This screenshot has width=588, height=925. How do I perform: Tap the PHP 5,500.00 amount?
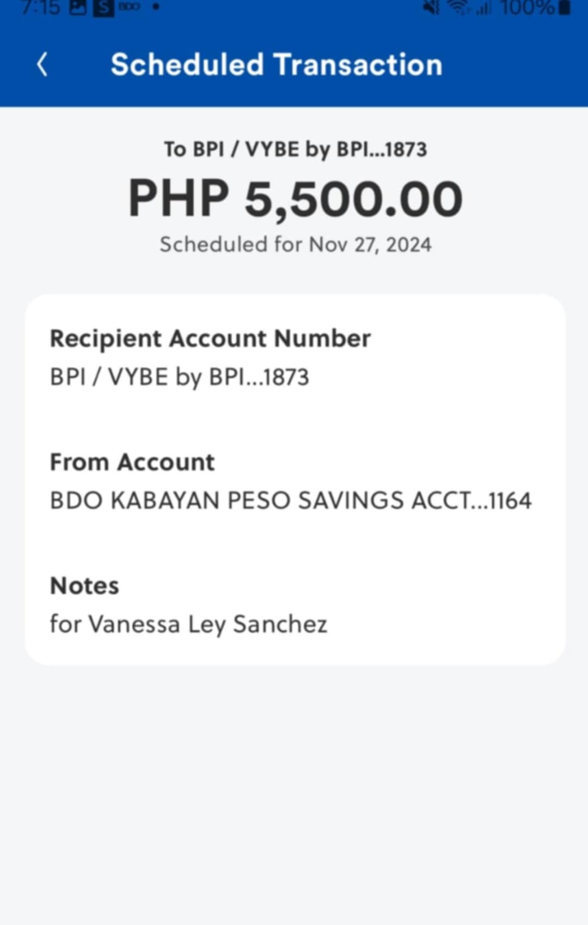(x=296, y=198)
